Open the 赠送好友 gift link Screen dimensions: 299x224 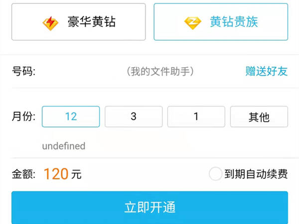[267, 71]
